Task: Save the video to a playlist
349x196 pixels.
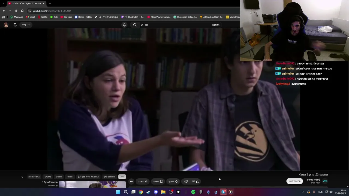Action: pyautogui.click(x=158, y=182)
